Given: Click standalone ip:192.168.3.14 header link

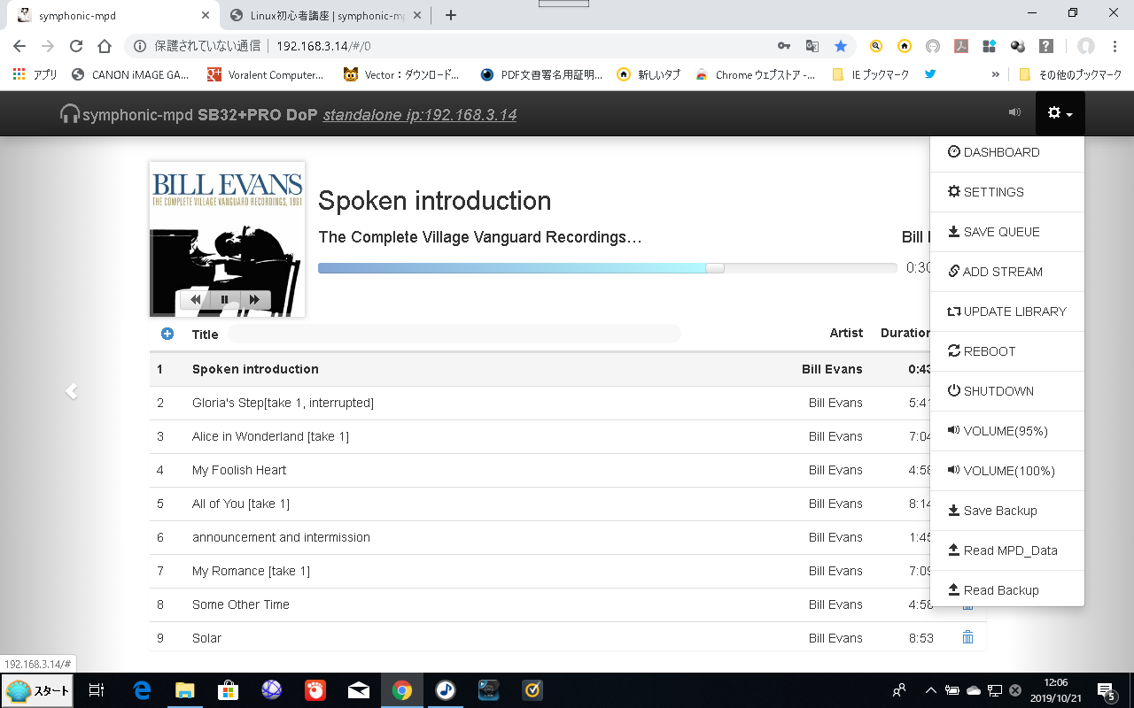Looking at the screenshot, I should click(420, 115).
